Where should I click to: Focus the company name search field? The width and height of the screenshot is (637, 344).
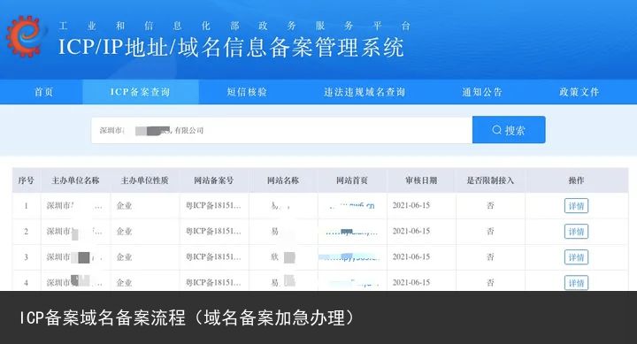281,130
